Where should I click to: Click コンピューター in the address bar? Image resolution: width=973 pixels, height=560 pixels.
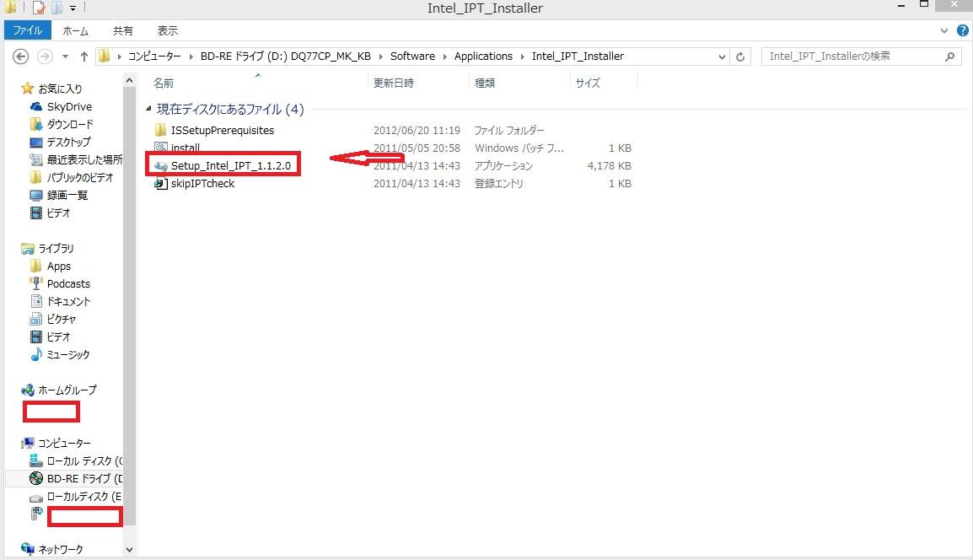(154, 56)
